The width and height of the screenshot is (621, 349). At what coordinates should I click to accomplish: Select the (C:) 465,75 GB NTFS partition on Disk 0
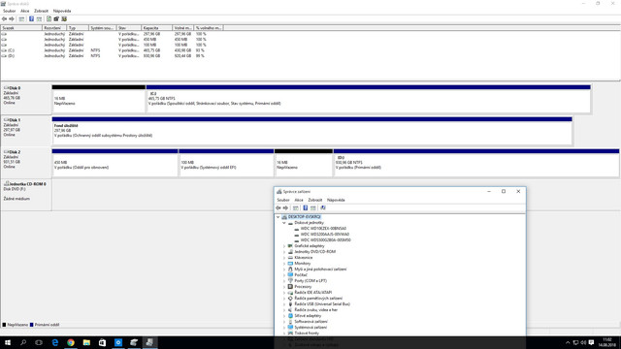pyautogui.click(x=369, y=99)
